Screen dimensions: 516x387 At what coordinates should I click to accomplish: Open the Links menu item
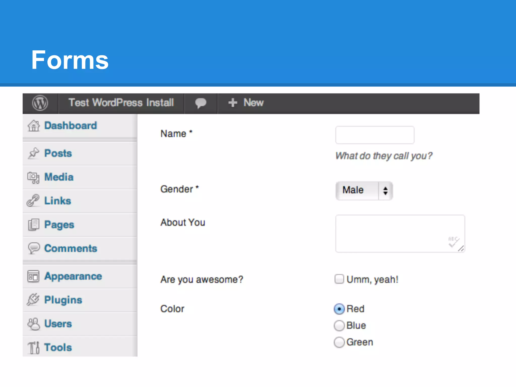click(x=80, y=201)
